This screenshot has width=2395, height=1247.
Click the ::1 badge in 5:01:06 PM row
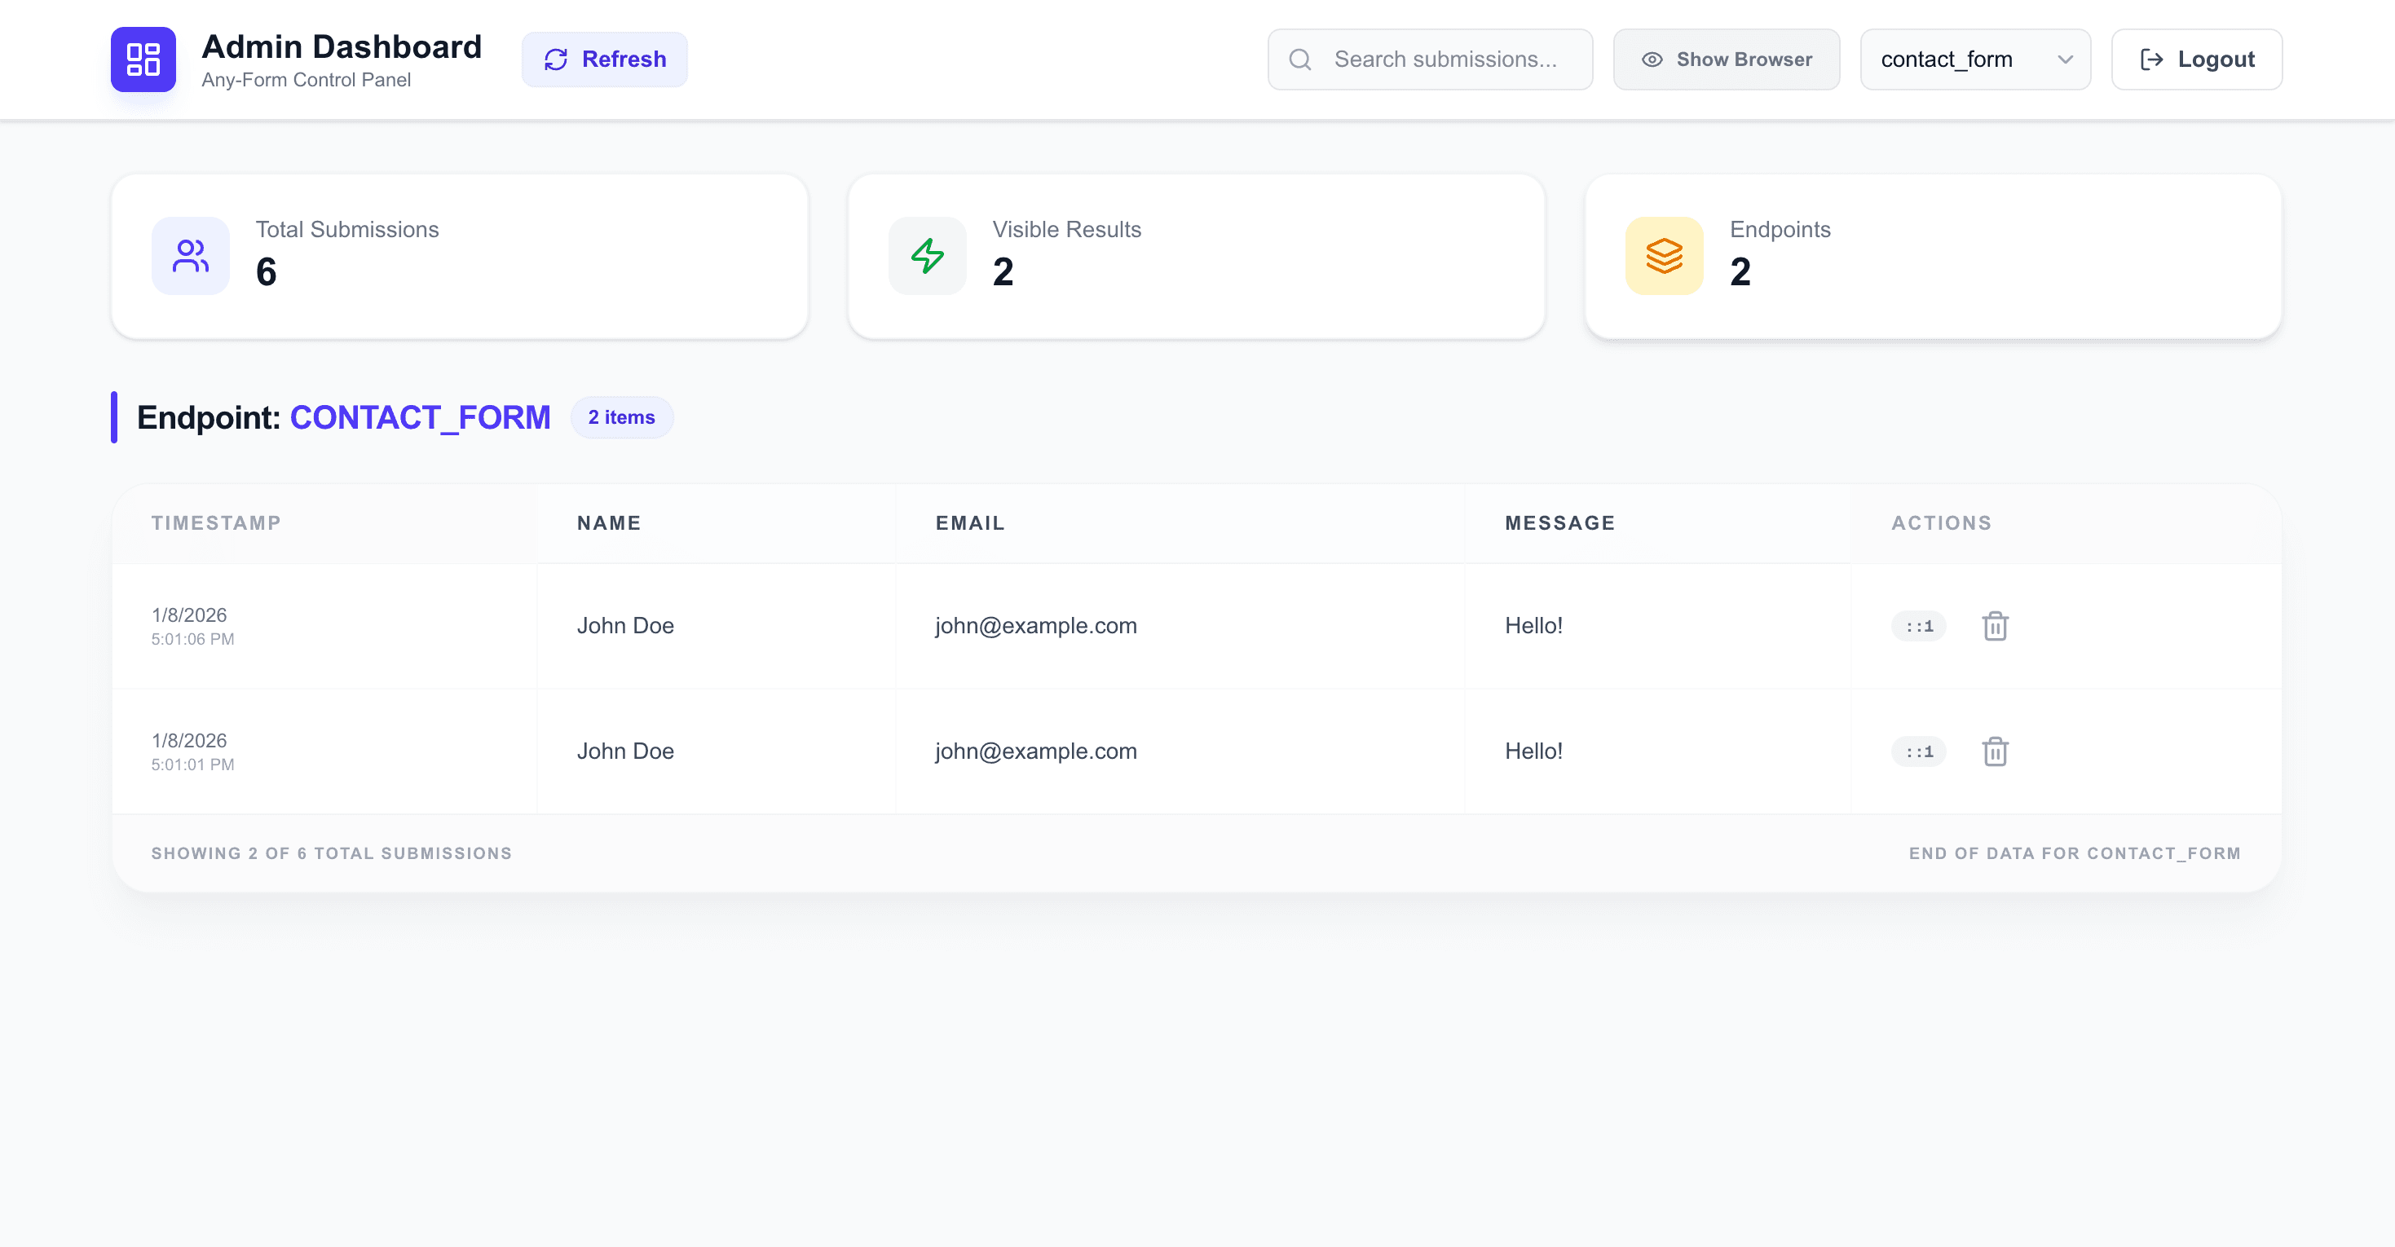point(1919,626)
